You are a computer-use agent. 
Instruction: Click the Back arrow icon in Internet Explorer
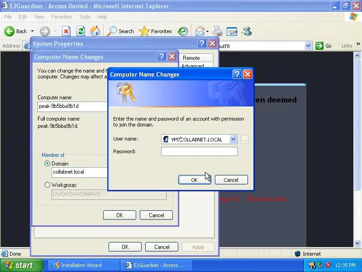pos(10,31)
